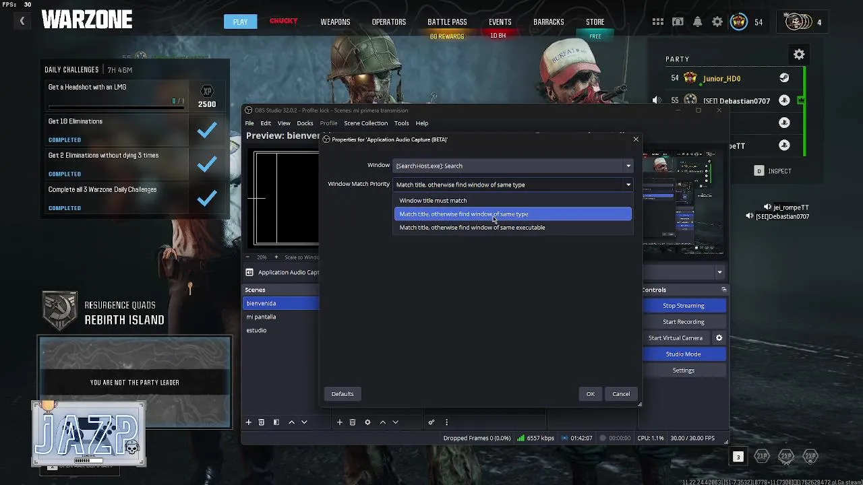Open the Warzone OPERATORS tab
This screenshot has width=863, height=485.
click(x=389, y=22)
